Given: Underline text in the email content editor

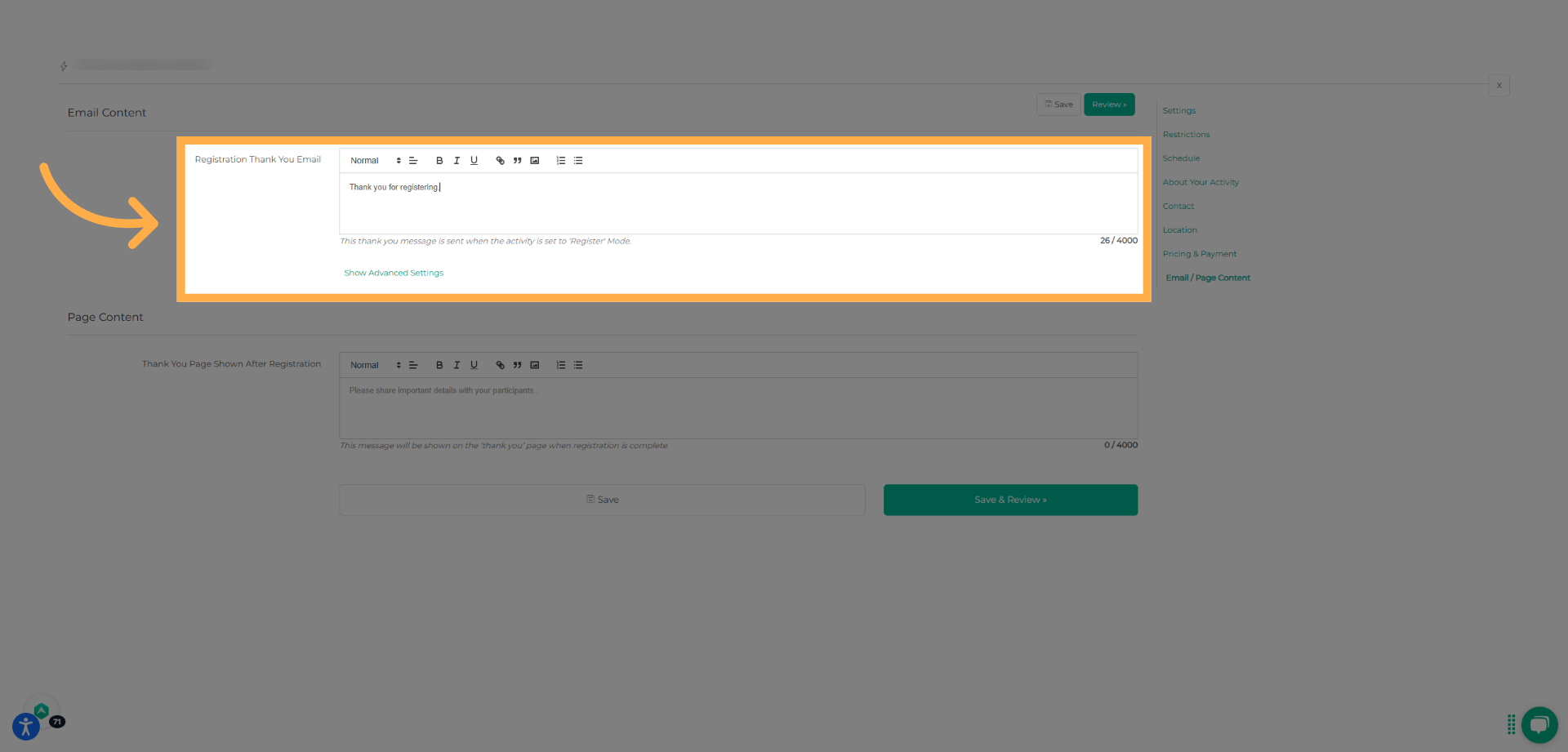Looking at the screenshot, I should pyautogui.click(x=474, y=161).
